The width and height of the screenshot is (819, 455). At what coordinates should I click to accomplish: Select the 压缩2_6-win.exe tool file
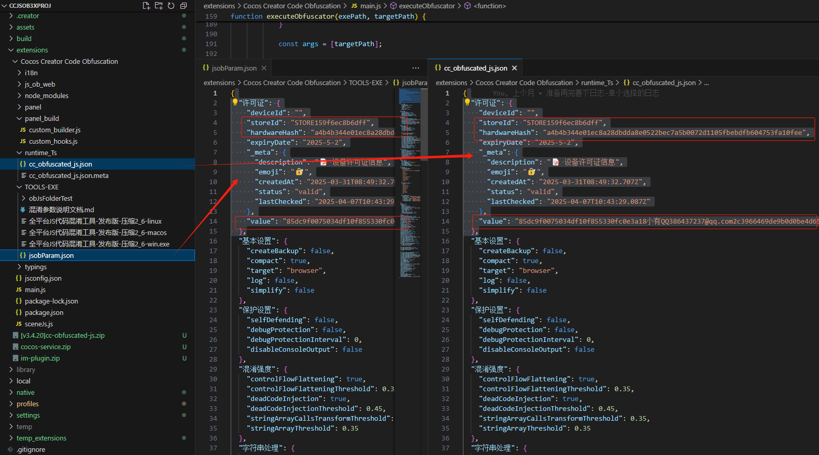click(x=99, y=244)
